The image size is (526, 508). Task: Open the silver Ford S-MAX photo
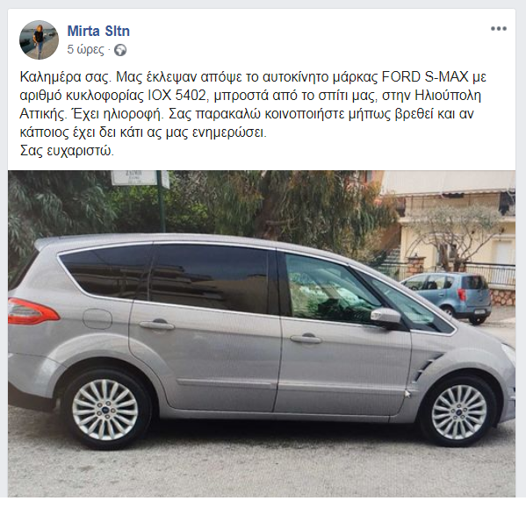coord(262,333)
